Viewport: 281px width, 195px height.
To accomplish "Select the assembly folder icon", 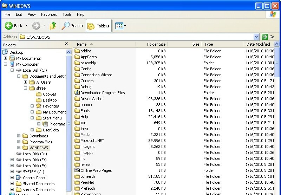I will tap(77, 63).
